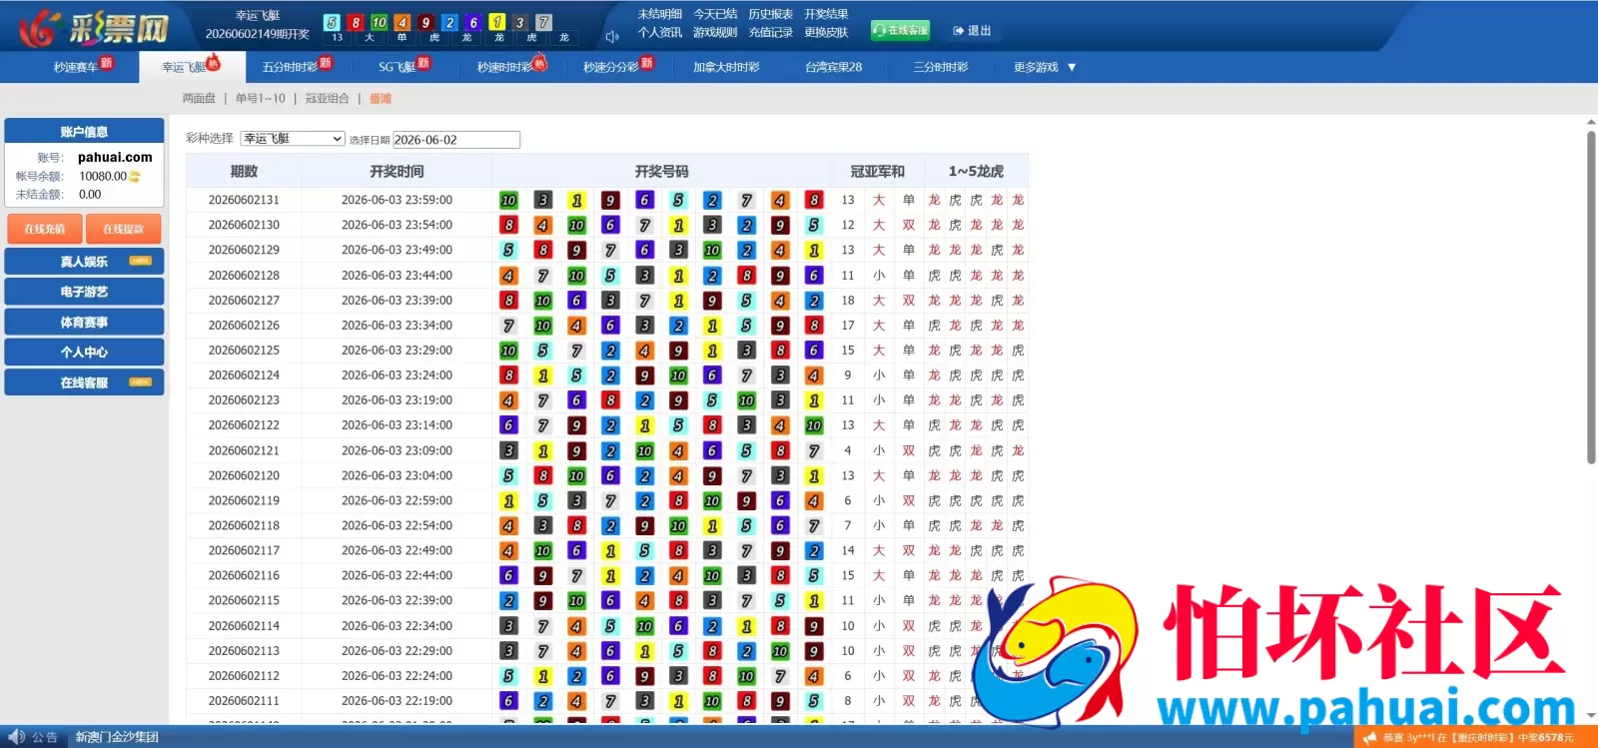The width and height of the screenshot is (1598, 748).
Task: Open 真人娱乐 in the sidebar
Action: [84, 262]
